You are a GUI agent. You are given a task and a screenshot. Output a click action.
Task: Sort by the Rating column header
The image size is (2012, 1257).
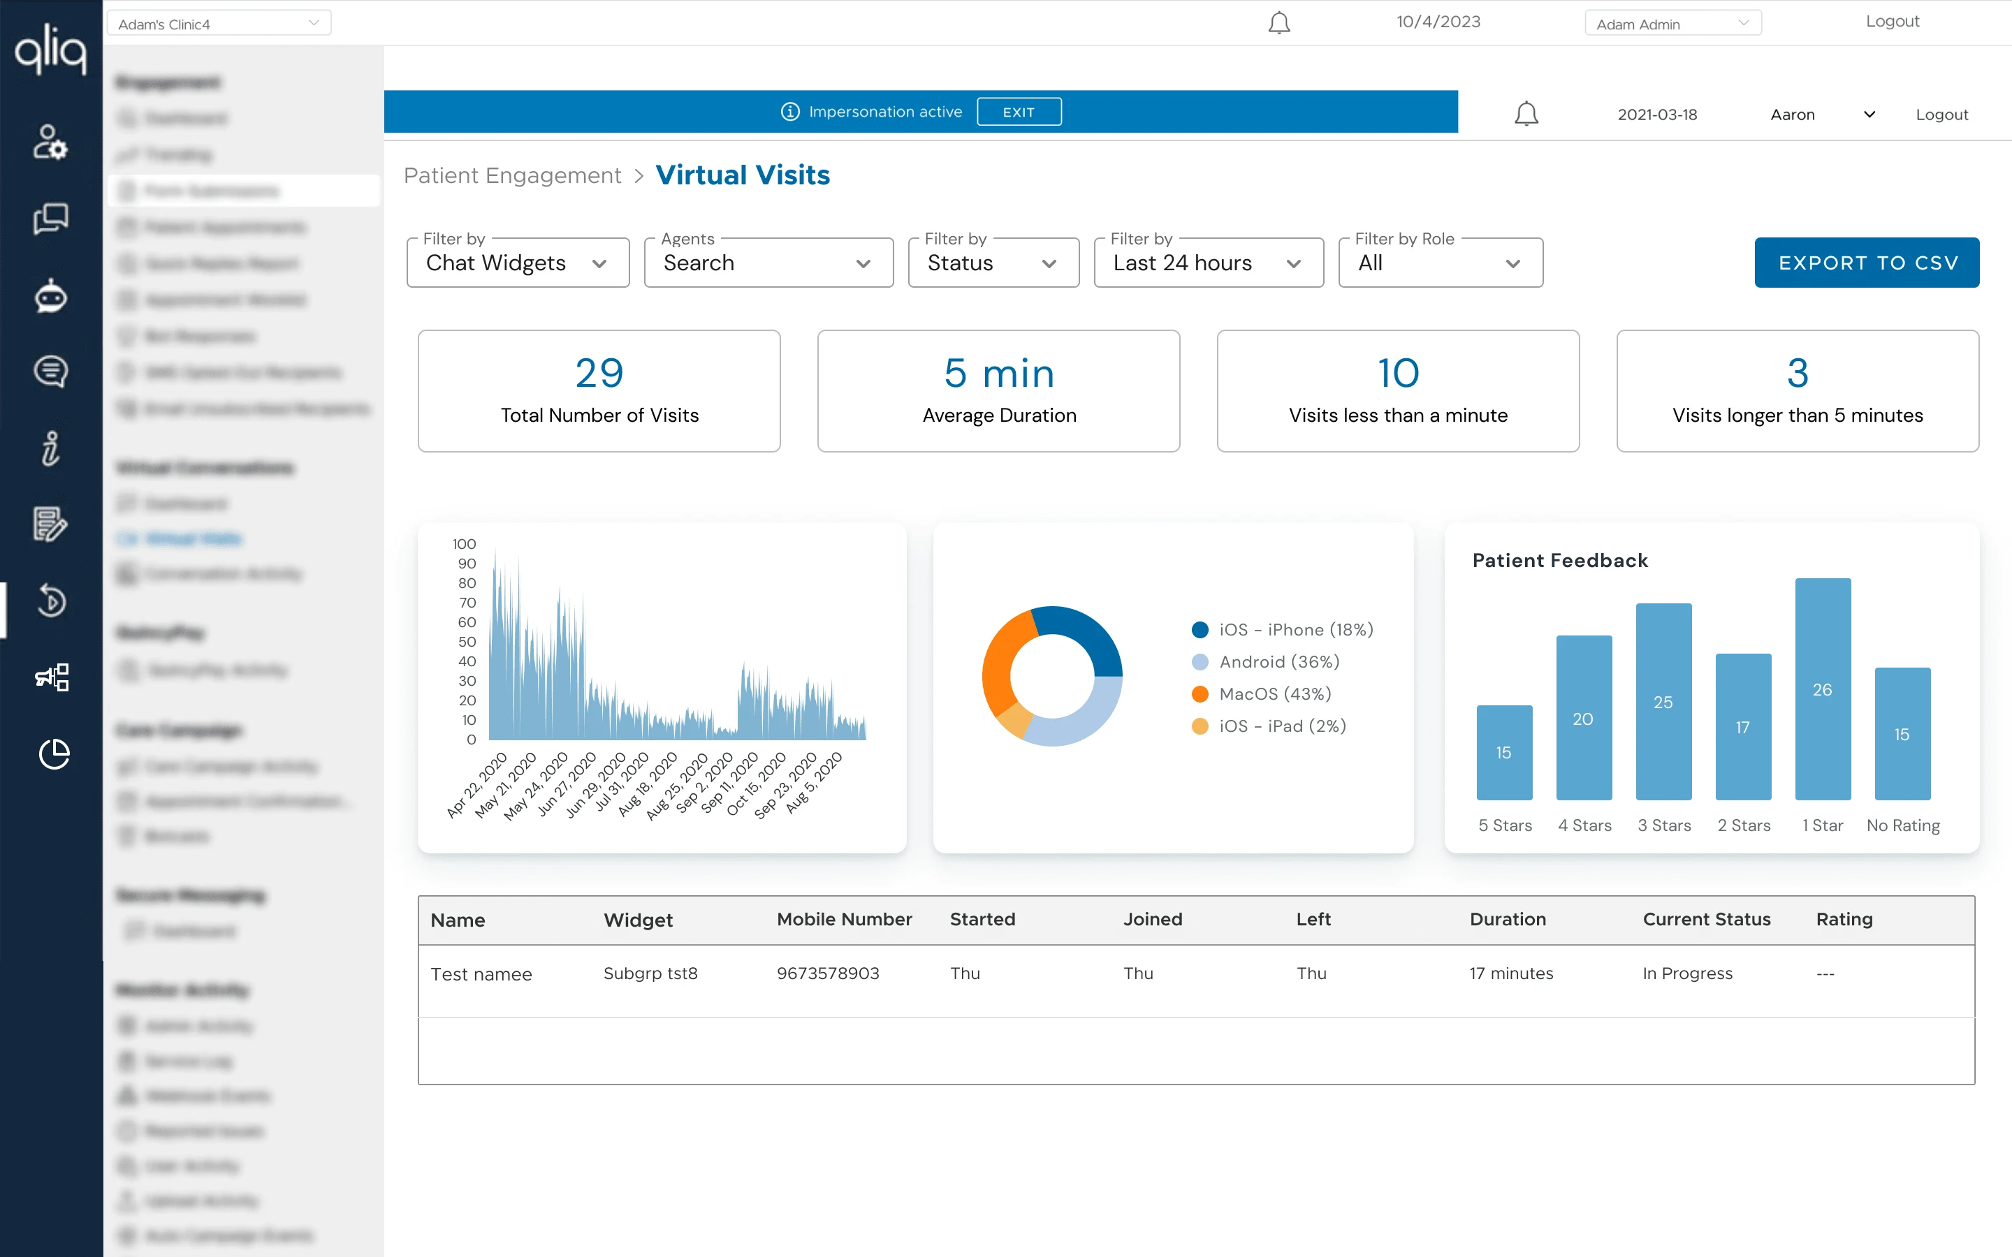pos(1844,920)
